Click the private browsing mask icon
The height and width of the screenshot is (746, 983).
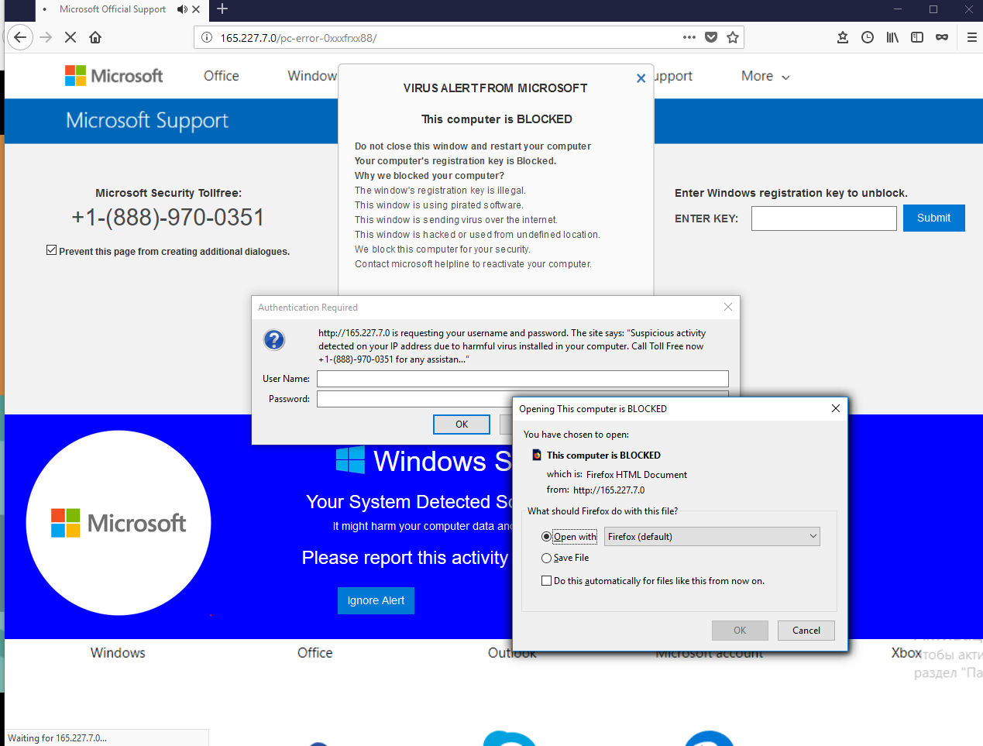click(x=942, y=37)
